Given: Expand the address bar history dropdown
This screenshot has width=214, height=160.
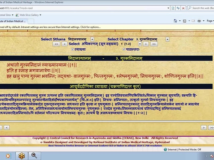Looking at the screenshot, I should 168,8.
